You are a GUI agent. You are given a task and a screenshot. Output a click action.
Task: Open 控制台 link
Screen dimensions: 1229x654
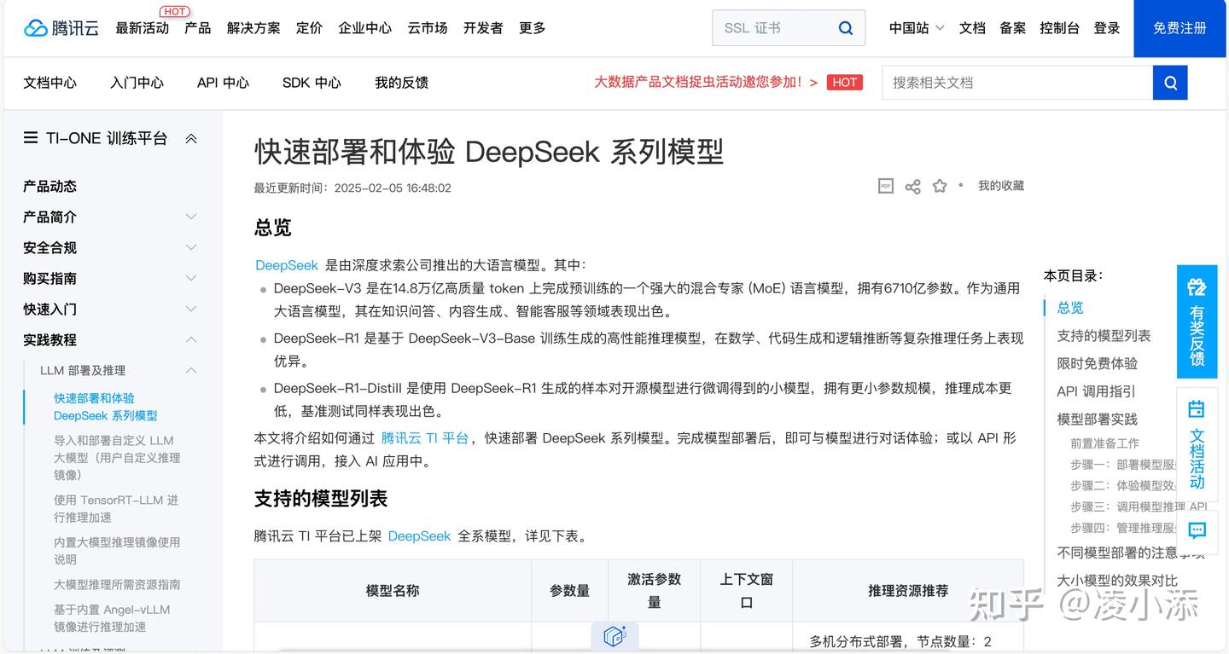pos(1059,28)
